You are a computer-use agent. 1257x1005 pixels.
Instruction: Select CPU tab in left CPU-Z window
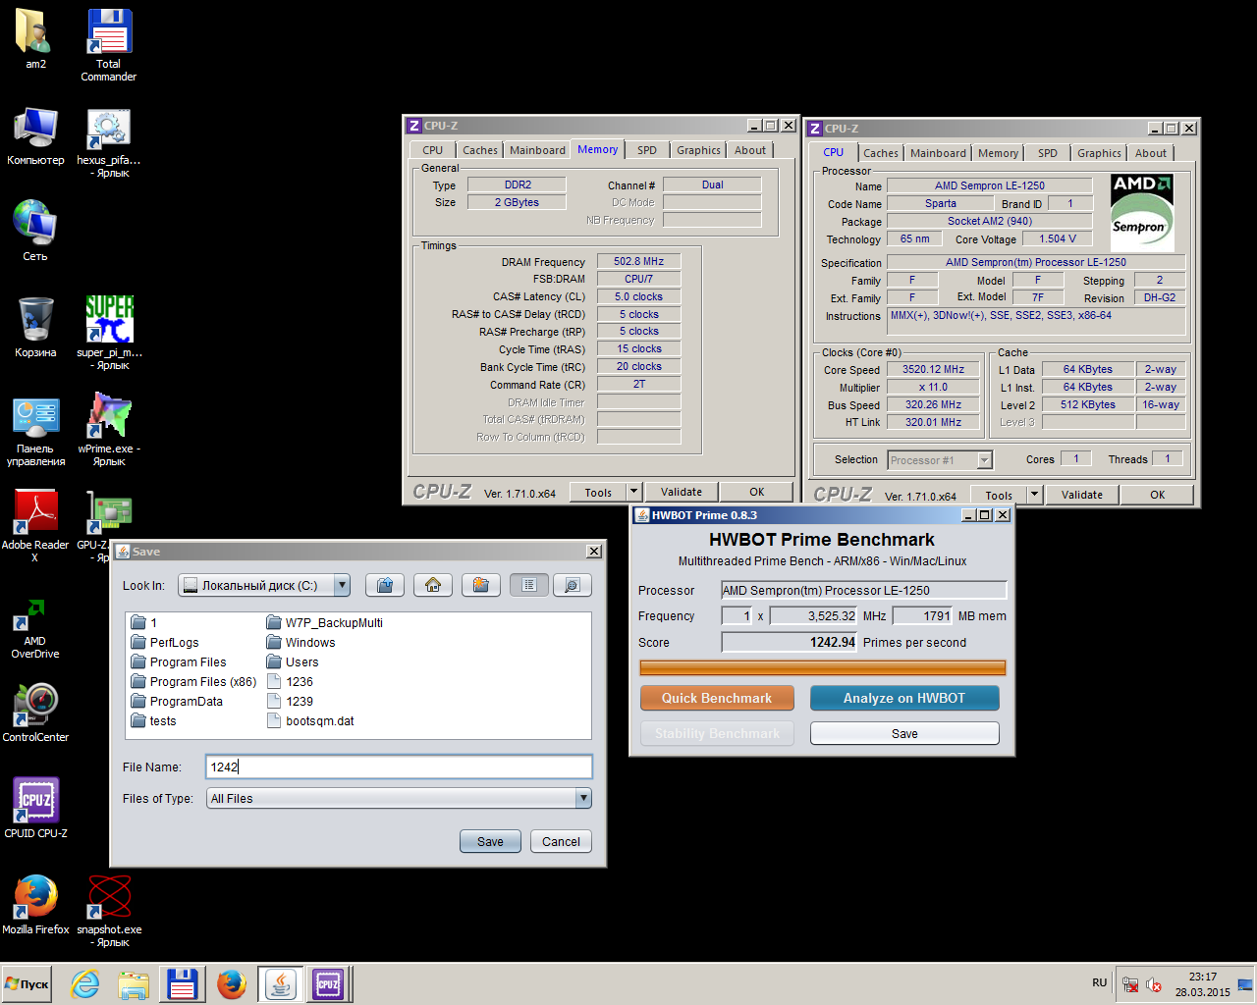point(433,150)
